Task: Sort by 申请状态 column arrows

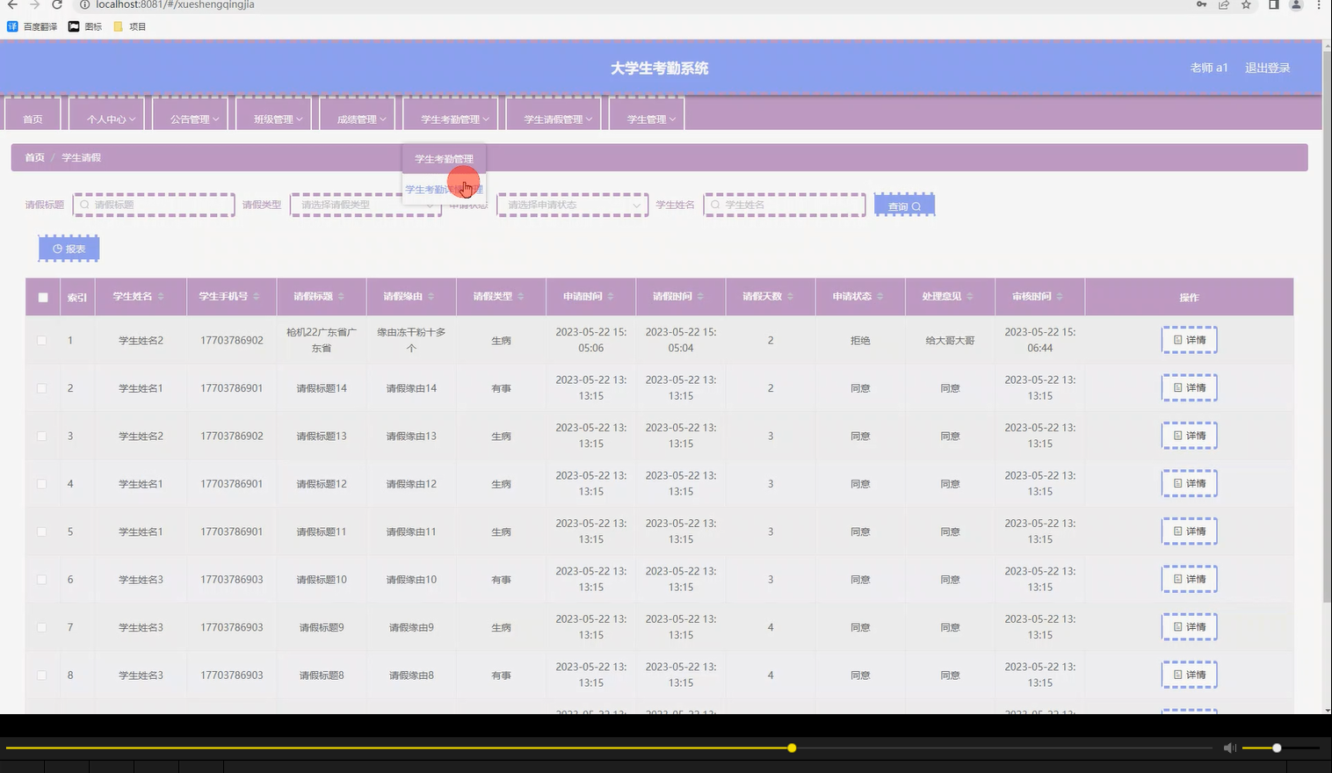Action: (x=880, y=297)
